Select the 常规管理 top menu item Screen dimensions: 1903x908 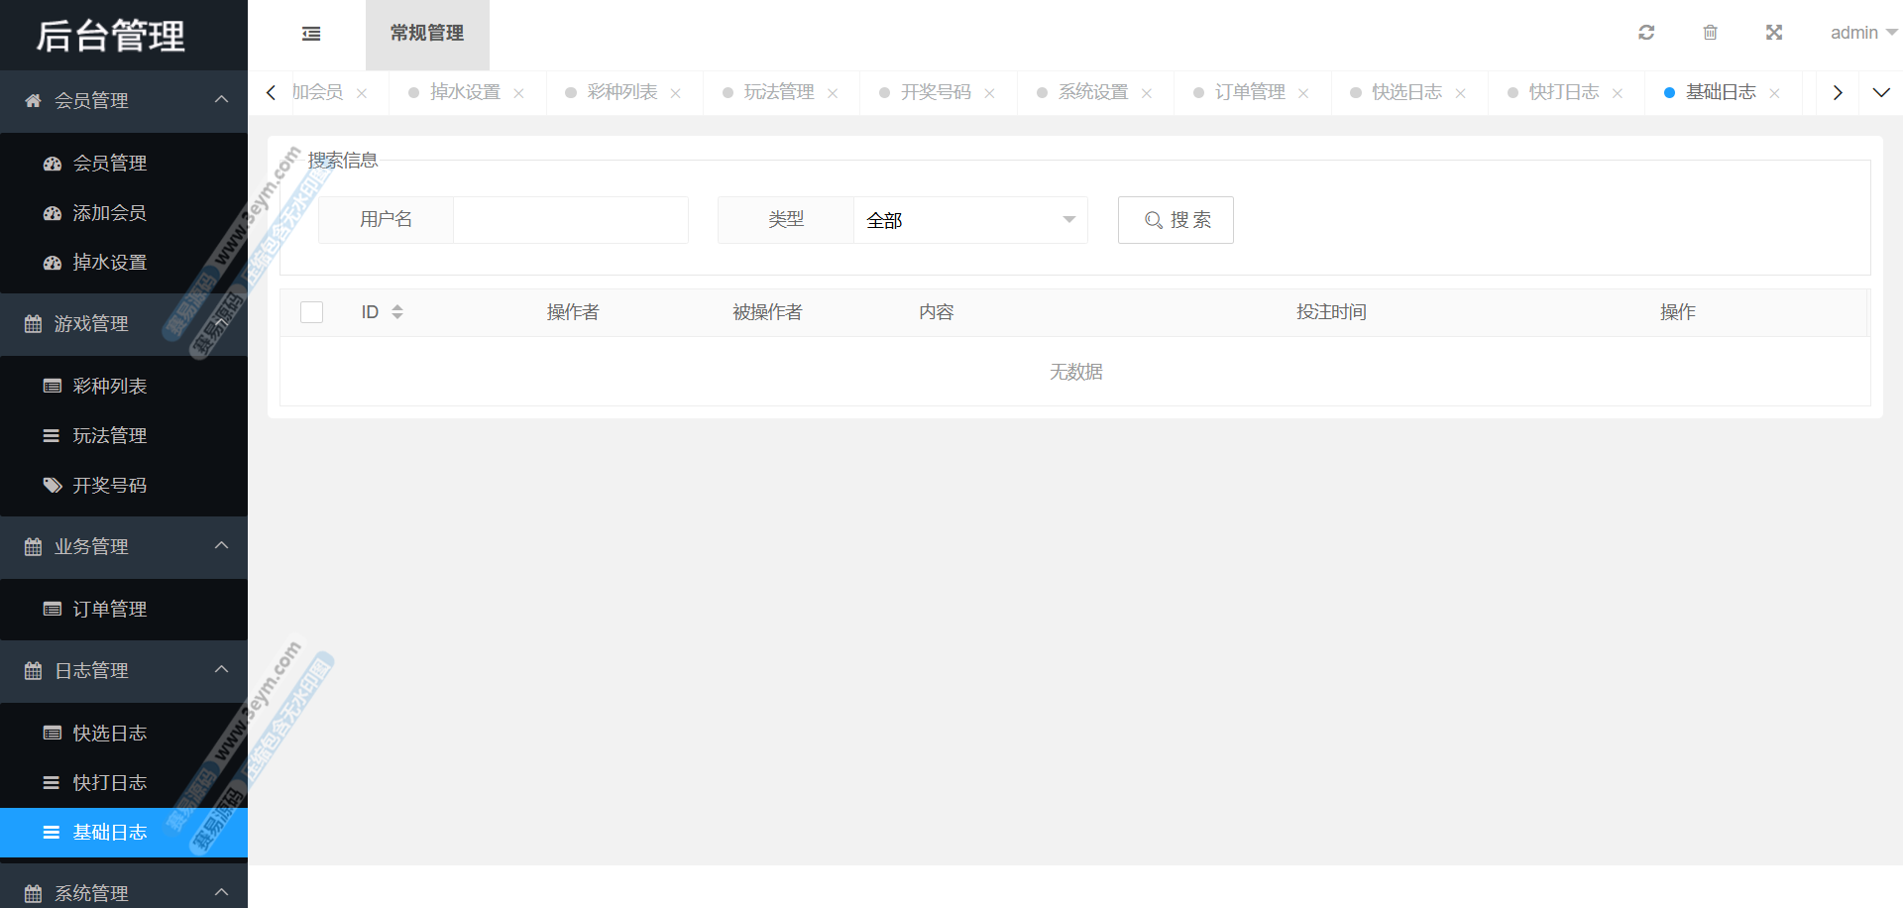[427, 34]
